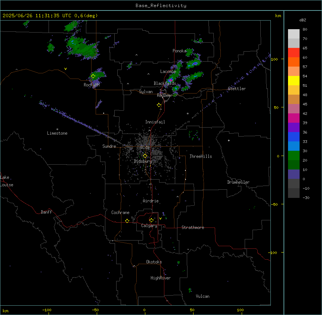Click the Banff label

46,212
